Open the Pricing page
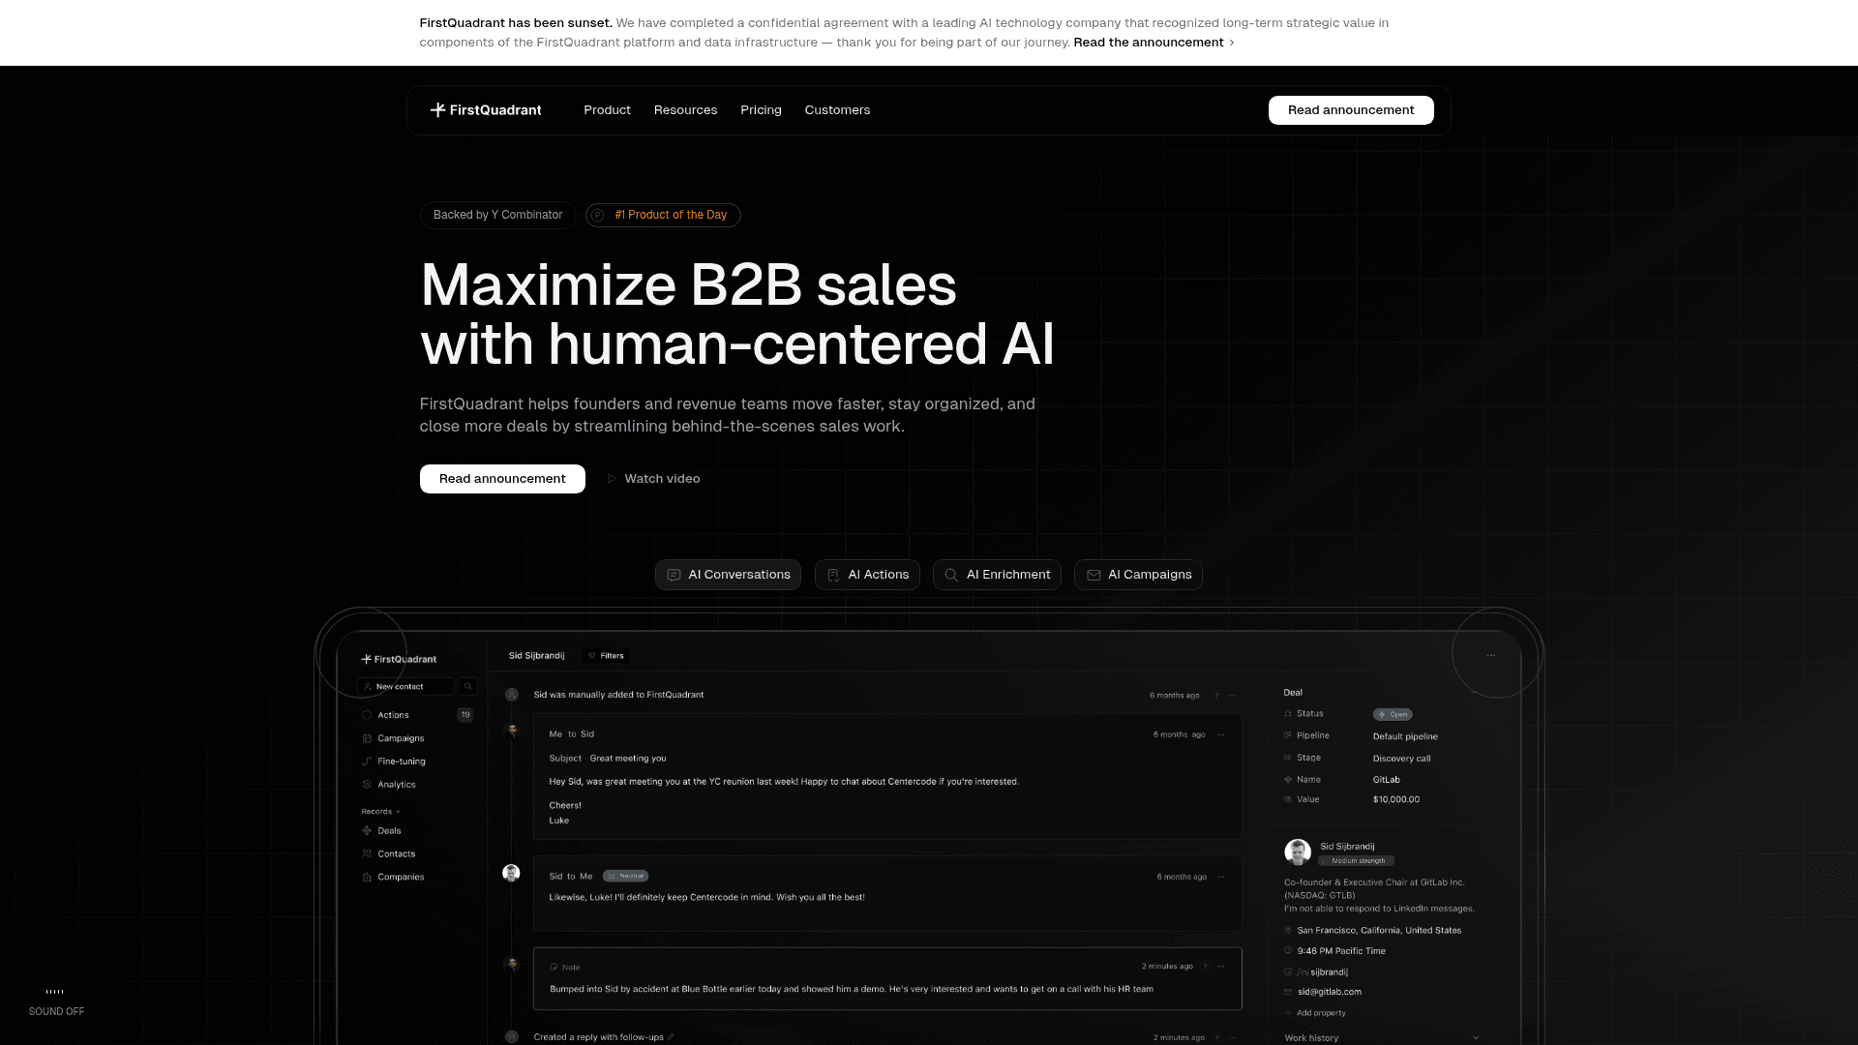Viewport: 1858px width, 1045px height. [x=761, y=110]
